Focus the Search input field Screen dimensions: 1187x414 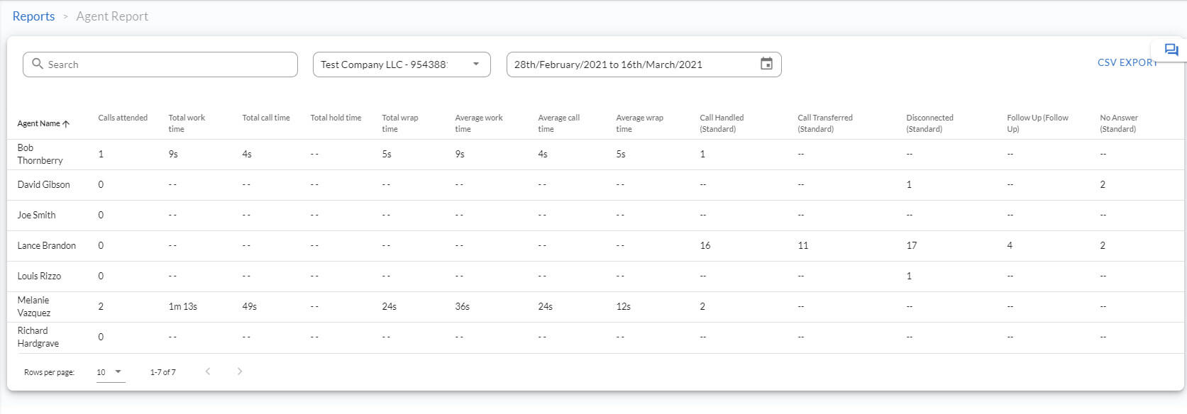[160, 65]
